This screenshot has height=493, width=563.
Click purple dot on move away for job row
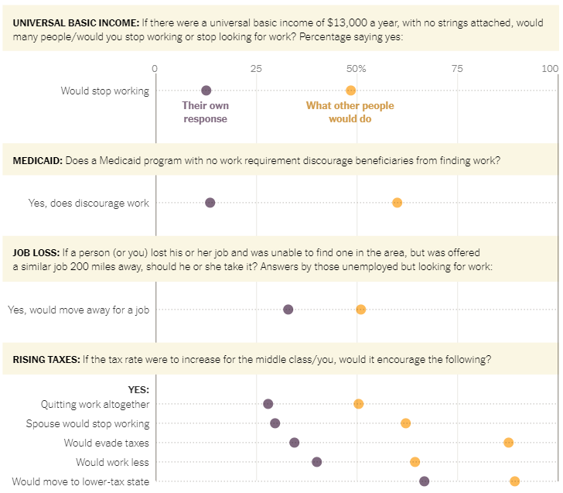288,310
